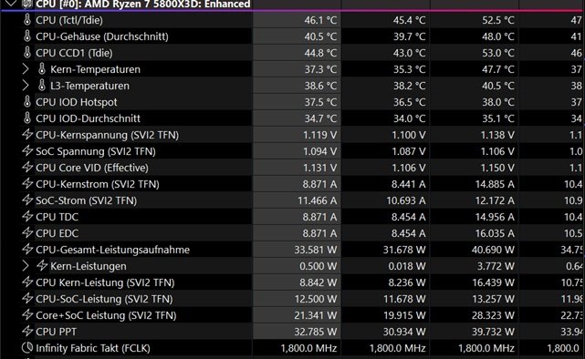Select the Kern-Temperaturen label
This screenshot has width=585, height=359.
point(96,69)
